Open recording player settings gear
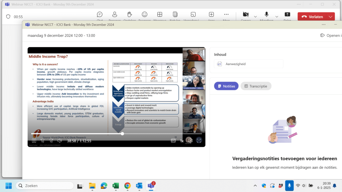The height and width of the screenshot is (192, 342). point(190,141)
